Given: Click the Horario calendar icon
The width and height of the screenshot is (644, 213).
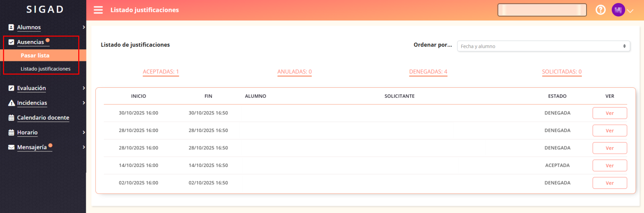Looking at the screenshot, I should (11, 133).
